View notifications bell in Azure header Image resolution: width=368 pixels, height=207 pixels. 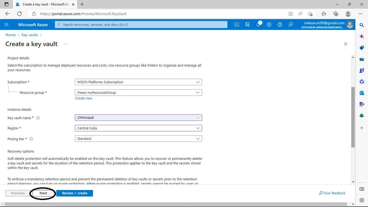tap(258, 24)
